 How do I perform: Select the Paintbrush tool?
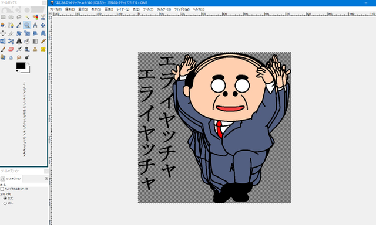point(3,49)
